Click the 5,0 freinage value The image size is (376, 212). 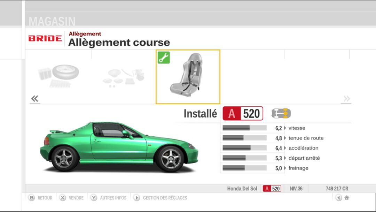click(x=279, y=168)
